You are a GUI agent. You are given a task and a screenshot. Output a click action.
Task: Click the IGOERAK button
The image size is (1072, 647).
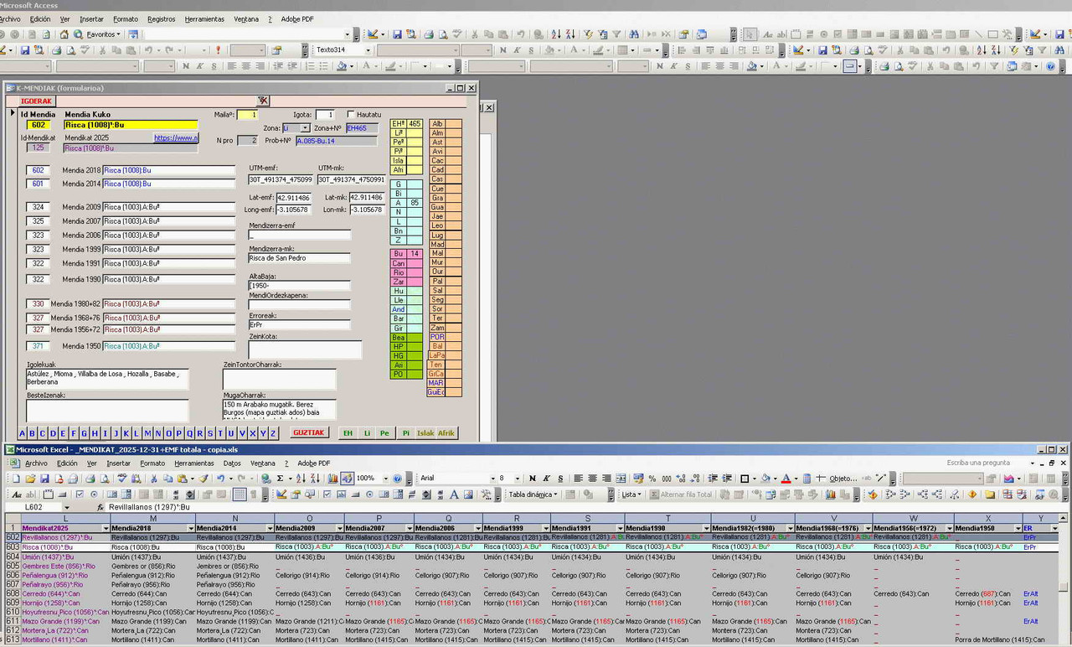(x=36, y=101)
